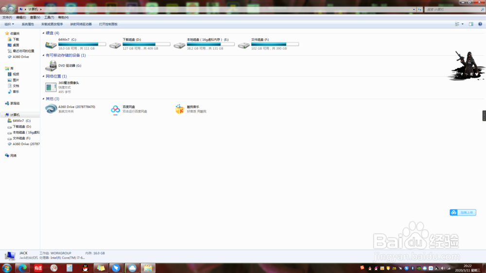Select the 360魔法摄像头 shortcut icon
The height and width of the screenshot is (273, 486).
tap(51, 87)
